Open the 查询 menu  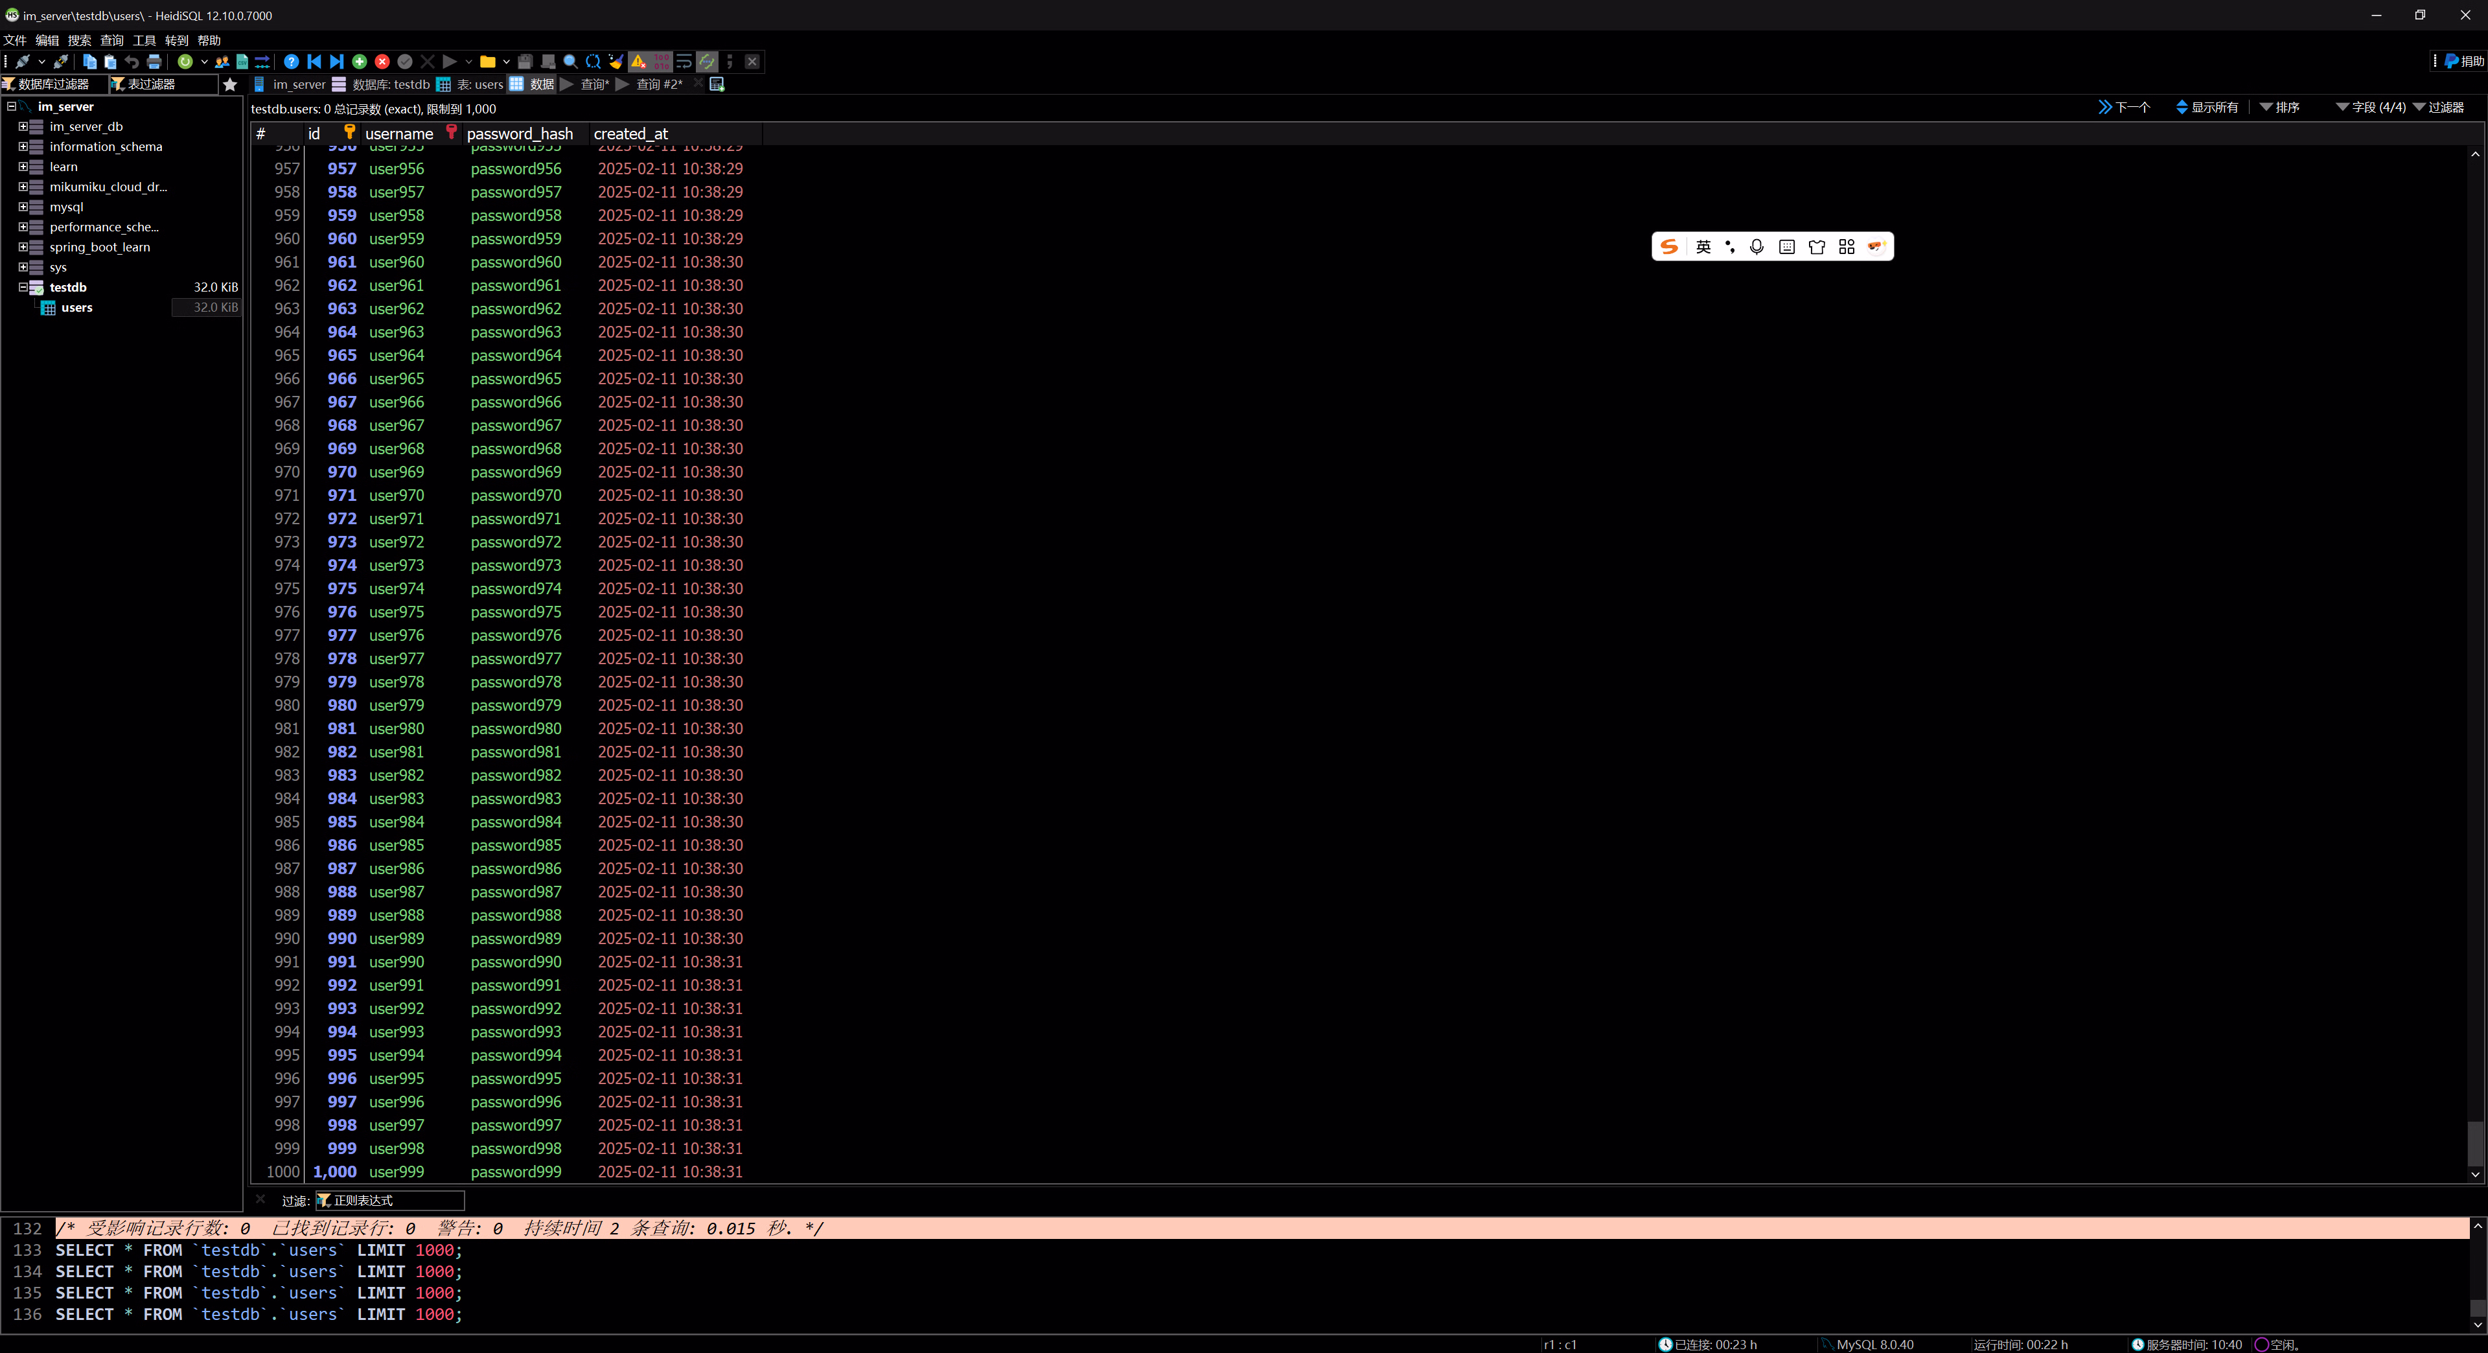coord(112,41)
